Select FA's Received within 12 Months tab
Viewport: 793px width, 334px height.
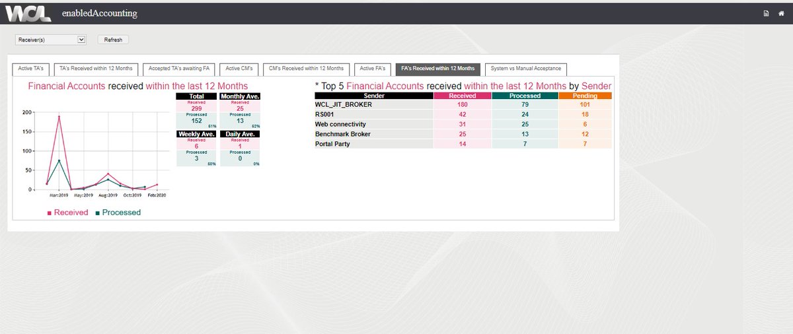click(x=437, y=69)
